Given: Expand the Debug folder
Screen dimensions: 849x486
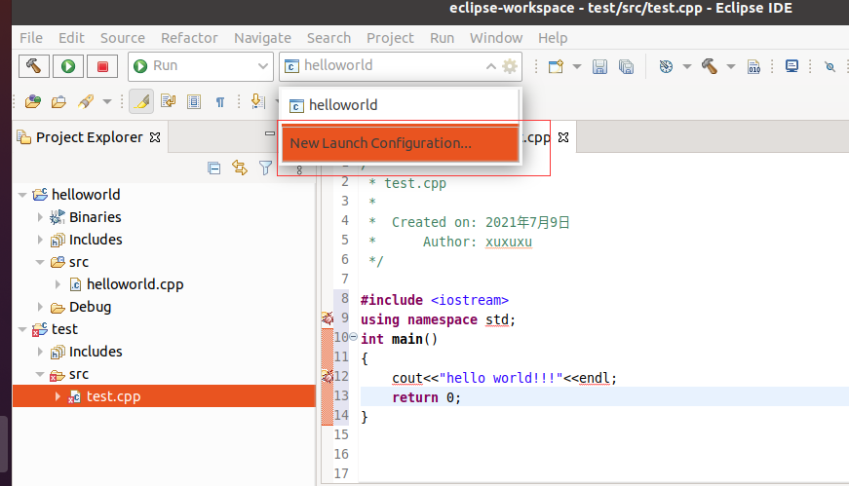Looking at the screenshot, I should (40, 307).
